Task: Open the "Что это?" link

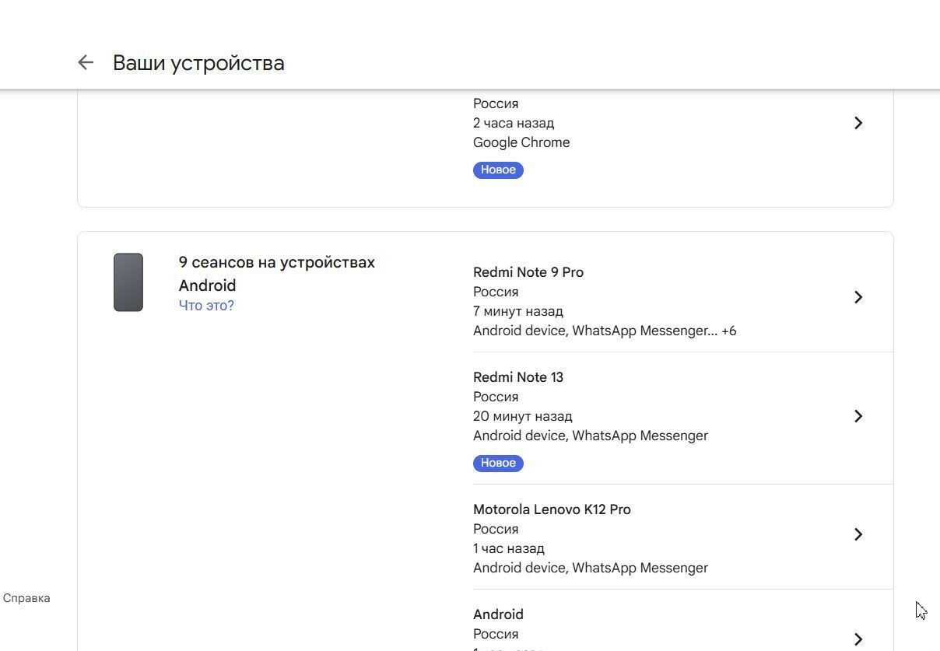Action: [206, 306]
